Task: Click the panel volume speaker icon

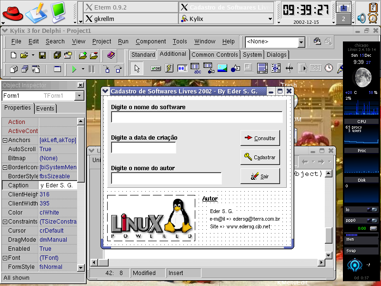Action: pyautogui.click(x=361, y=18)
